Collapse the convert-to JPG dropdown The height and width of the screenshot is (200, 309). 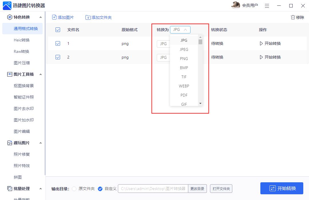[x=180, y=30]
